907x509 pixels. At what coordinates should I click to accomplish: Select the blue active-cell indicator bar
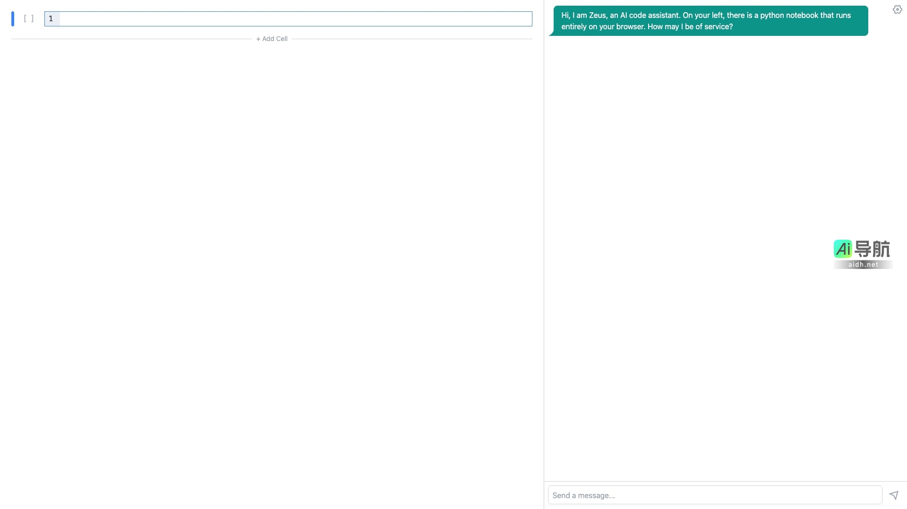tap(13, 19)
